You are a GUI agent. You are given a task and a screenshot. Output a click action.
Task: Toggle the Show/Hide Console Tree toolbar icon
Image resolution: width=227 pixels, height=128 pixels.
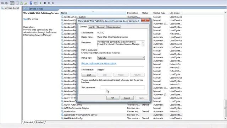click(12, 3)
